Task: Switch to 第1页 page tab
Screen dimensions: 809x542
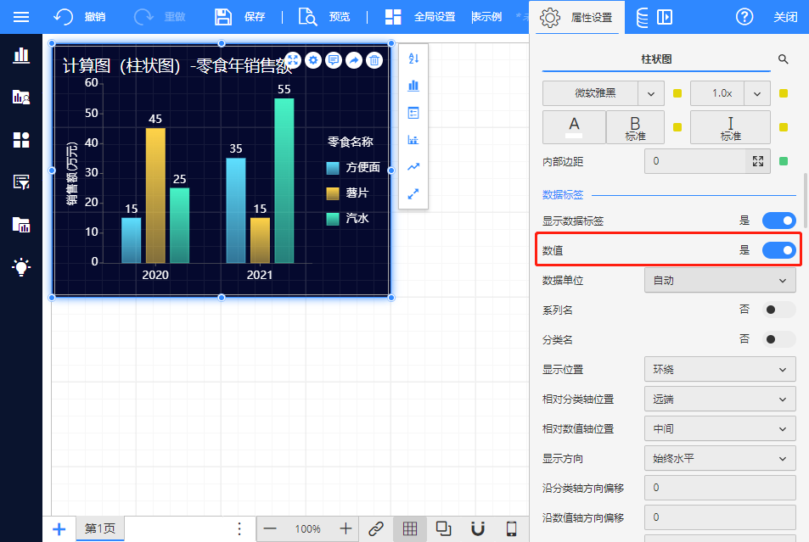Action: pyautogui.click(x=100, y=528)
